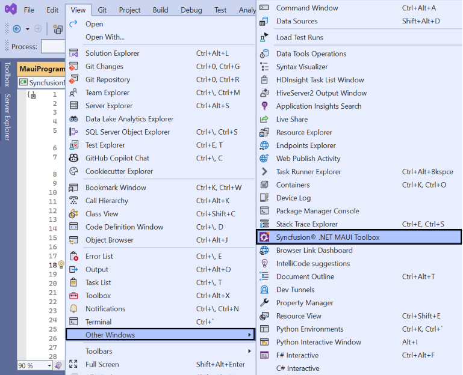Open the Git menu
Viewport: 463px width, 375px height.
tap(102, 10)
